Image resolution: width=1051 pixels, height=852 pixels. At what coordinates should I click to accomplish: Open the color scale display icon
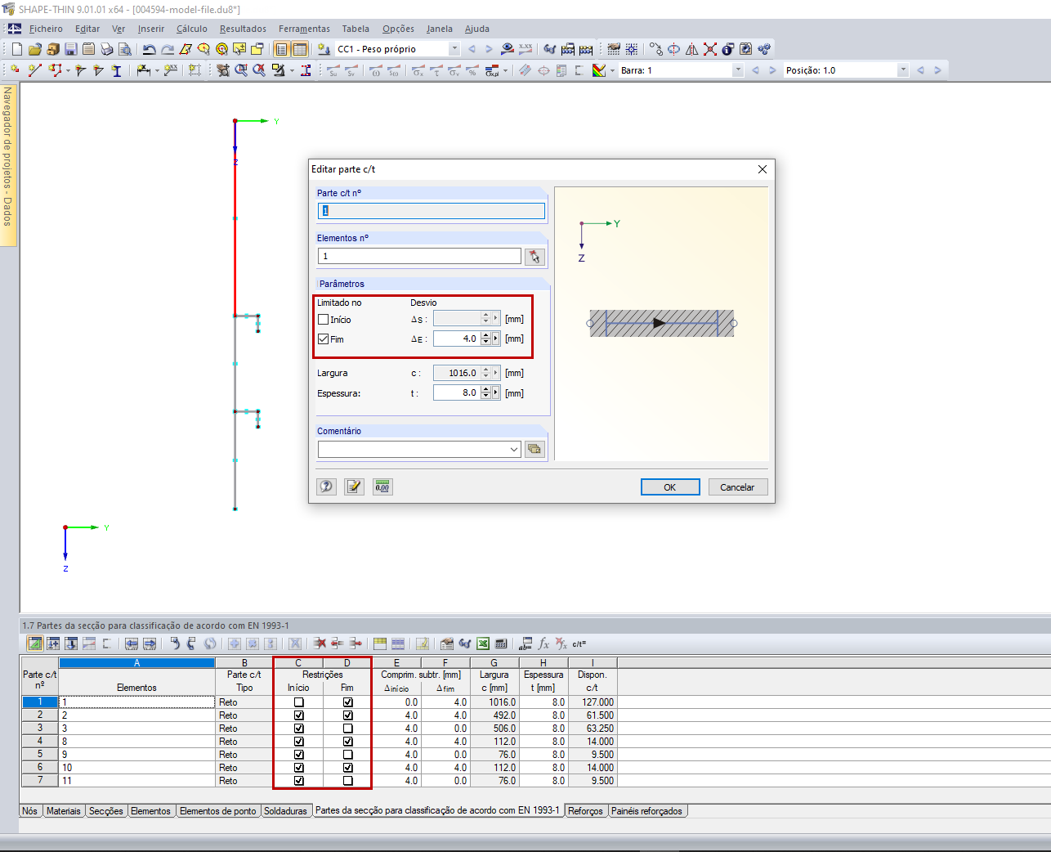click(598, 70)
